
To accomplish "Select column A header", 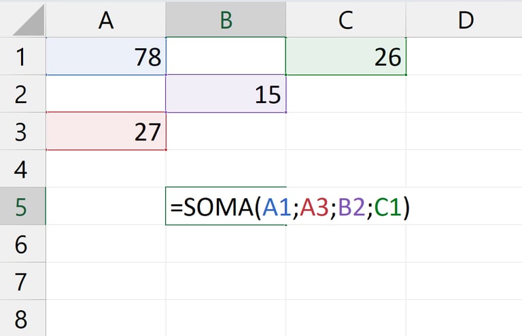I will pos(106,20).
